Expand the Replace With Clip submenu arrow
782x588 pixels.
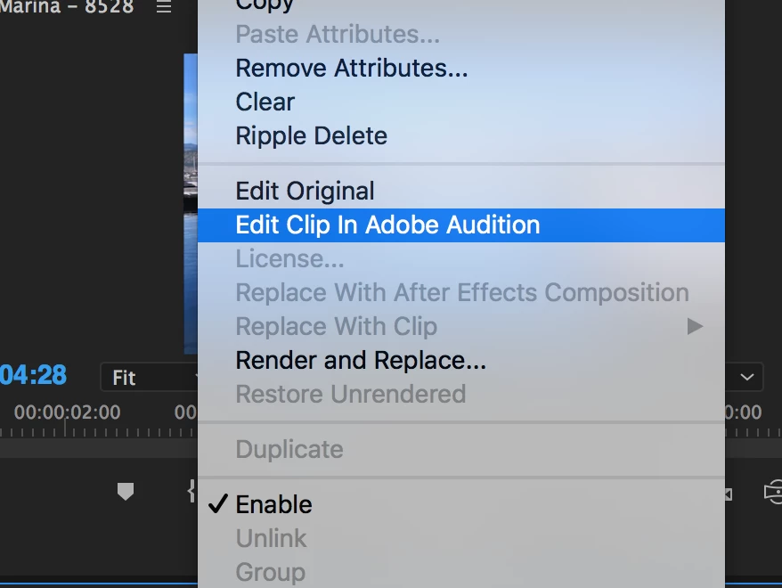tap(695, 326)
